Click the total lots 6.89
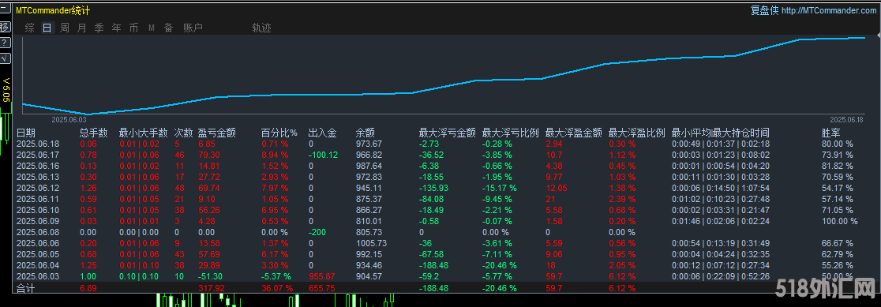The width and height of the screenshot is (881, 307). pyautogui.click(x=88, y=288)
